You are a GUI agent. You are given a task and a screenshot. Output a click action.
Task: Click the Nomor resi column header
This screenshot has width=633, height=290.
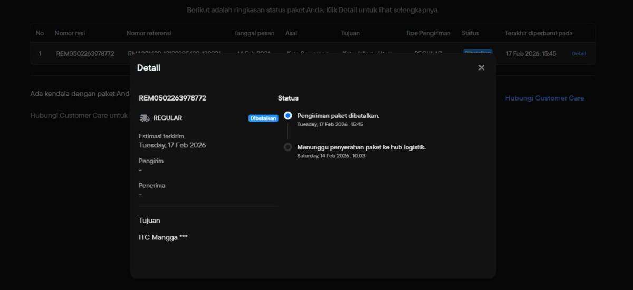[70, 33]
